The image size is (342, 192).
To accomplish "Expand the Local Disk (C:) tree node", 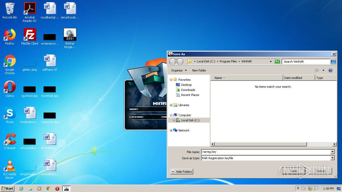I will (x=174, y=121).
